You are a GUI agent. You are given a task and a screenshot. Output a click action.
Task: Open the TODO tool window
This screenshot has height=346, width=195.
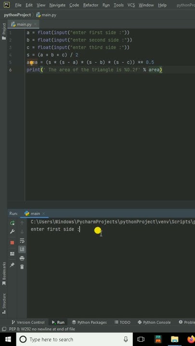point(122,322)
